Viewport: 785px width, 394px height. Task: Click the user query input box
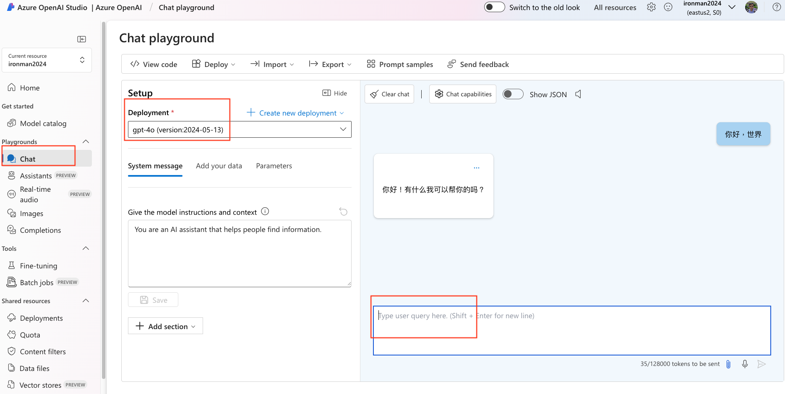(572, 330)
